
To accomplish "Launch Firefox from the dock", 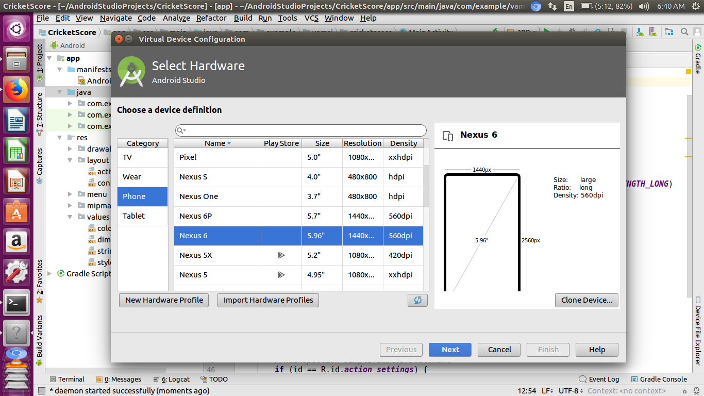I will [x=16, y=90].
